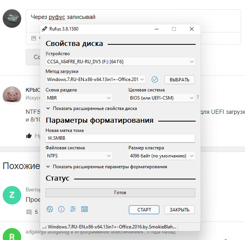The image size is (245, 240).
Task: Open Rufus About info icon
Action: tap(61, 209)
